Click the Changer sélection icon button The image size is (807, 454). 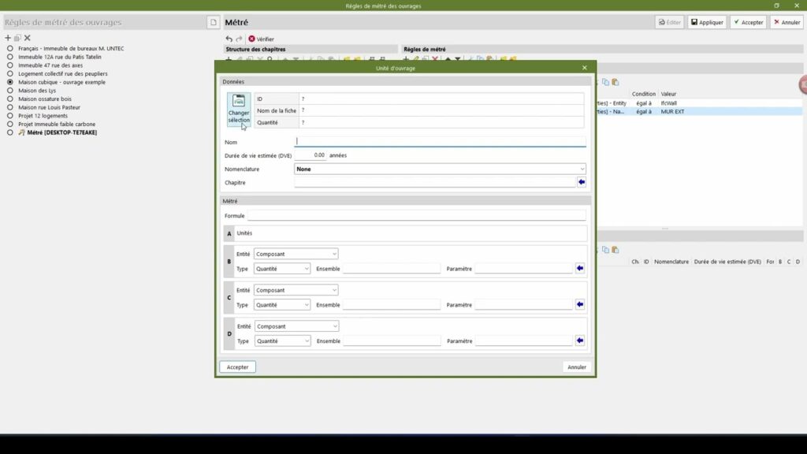[239, 110]
